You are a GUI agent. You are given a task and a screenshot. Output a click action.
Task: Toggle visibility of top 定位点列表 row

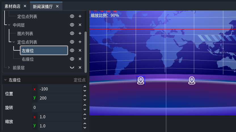coord(72,16)
